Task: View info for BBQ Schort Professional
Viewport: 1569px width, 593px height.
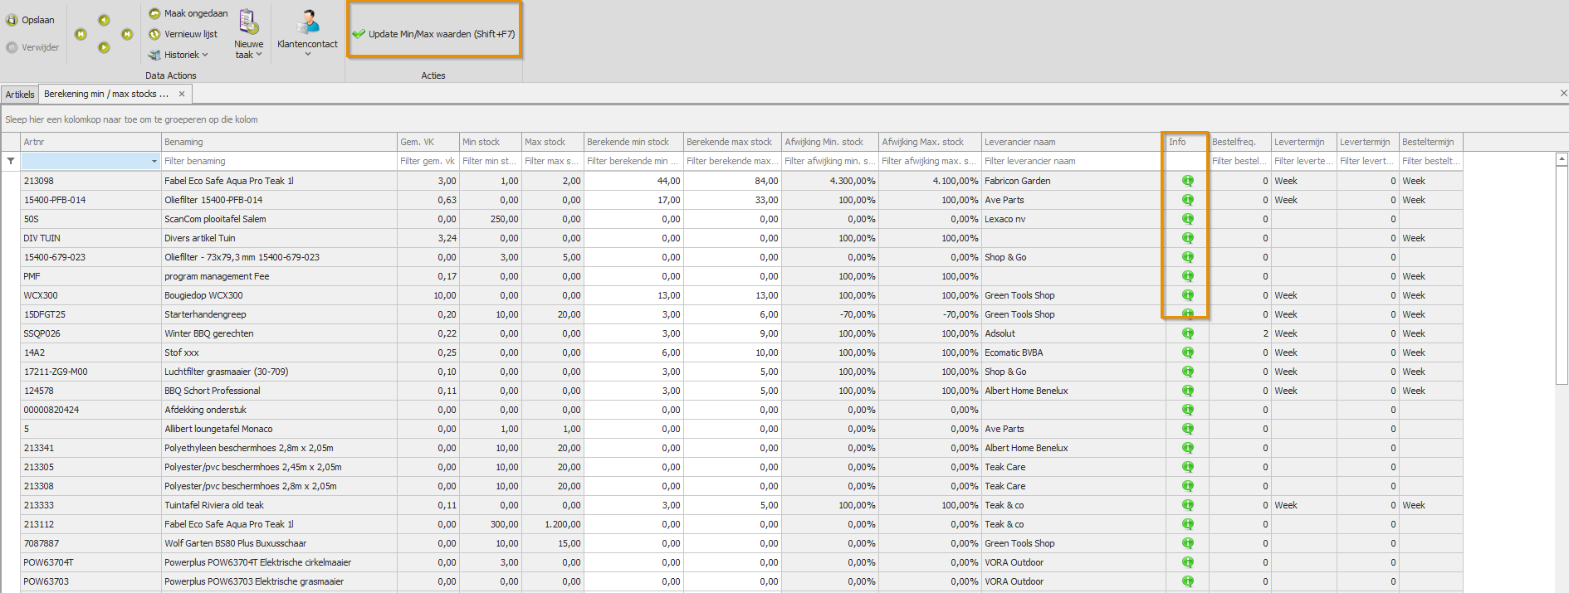Action: coord(1188,391)
